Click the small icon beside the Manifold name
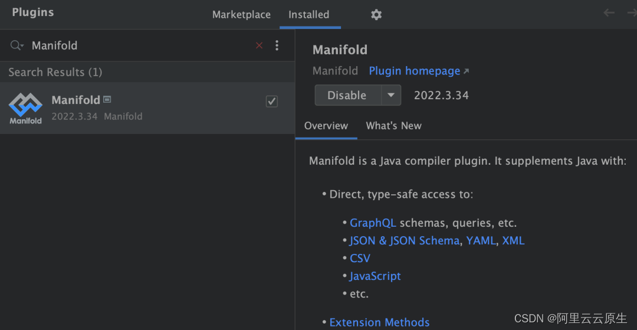637x330 pixels. (107, 100)
